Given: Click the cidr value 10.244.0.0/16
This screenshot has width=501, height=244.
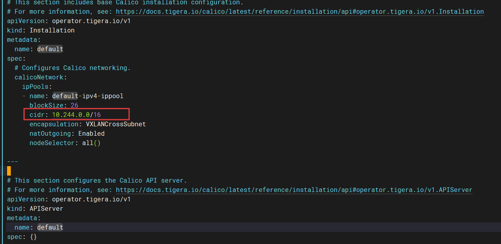Looking at the screenshot, I should (76, 115).
